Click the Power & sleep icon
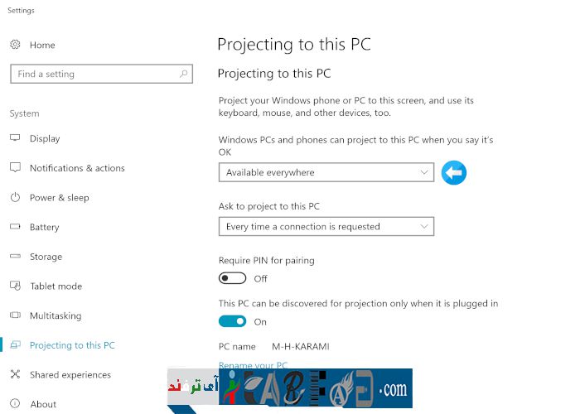Viewport: 580px width, 414px height. pos(15,198)
